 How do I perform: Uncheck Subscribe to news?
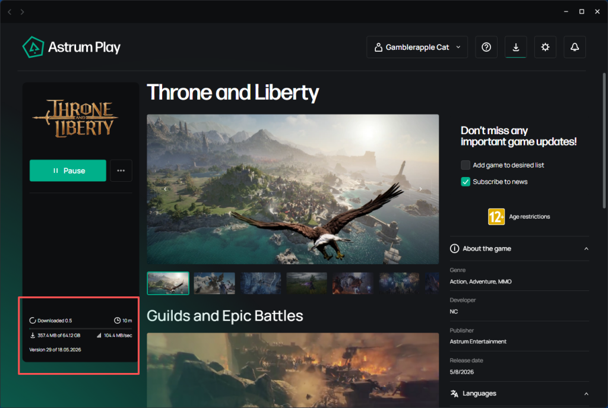(465, 182)
